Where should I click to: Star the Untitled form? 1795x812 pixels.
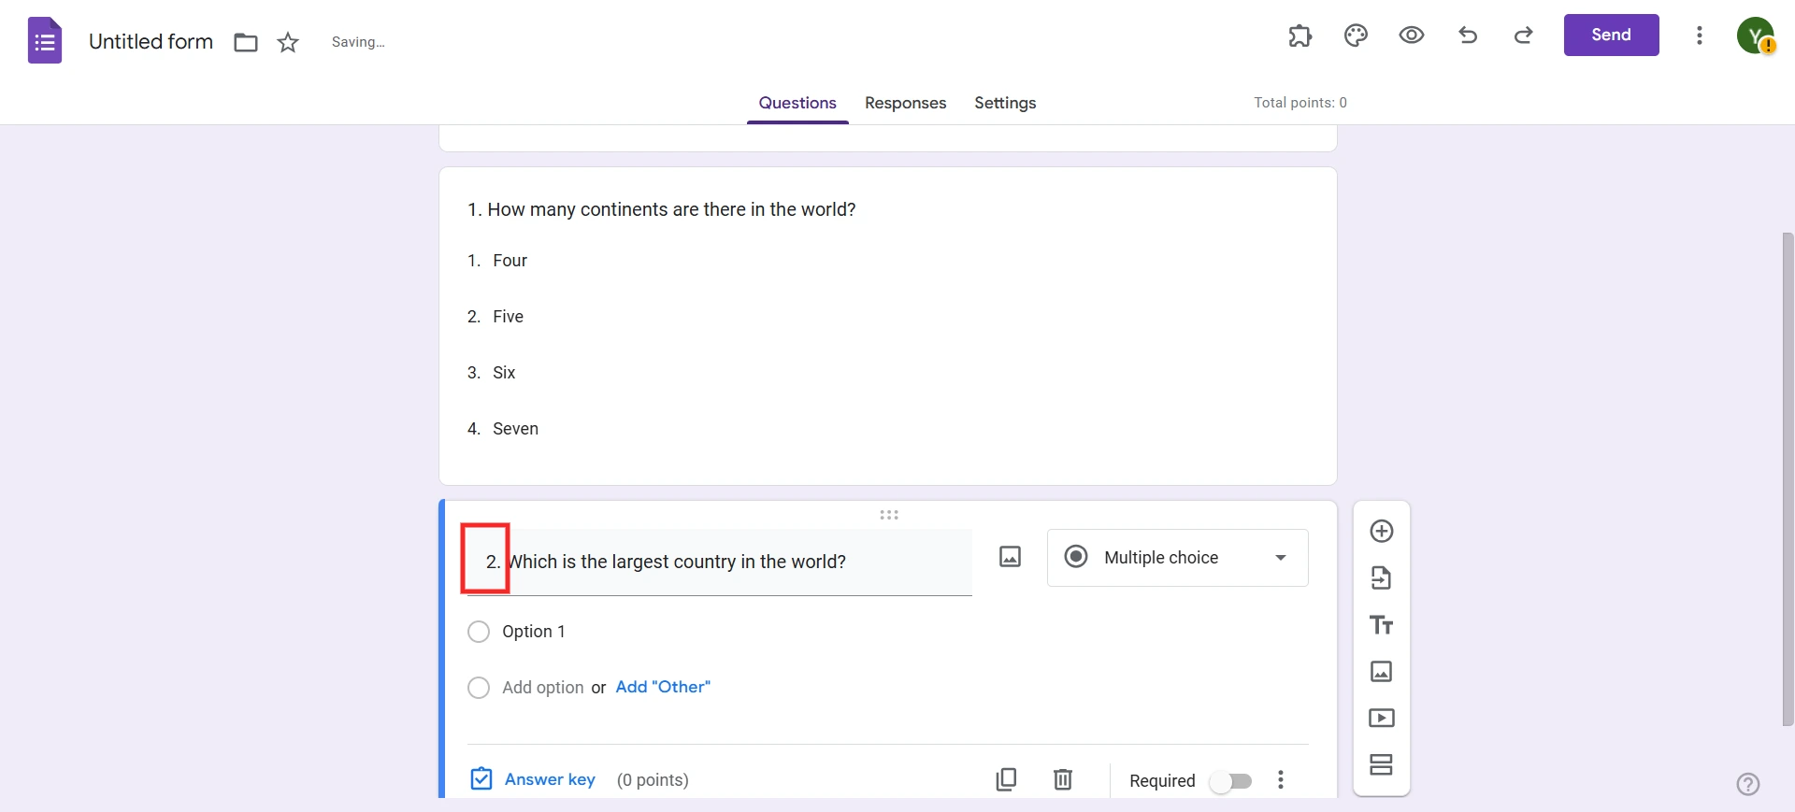(288, 42)
